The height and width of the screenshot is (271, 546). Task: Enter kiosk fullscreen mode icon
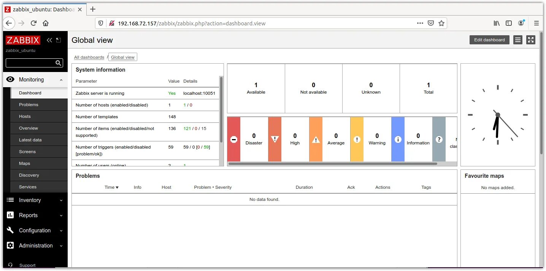tap(531, 40)
